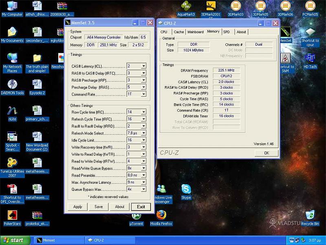This screenshot has height=245, width=326.
Task: Select the secondary_... spreadsheet icon
Action: [x=37, y=35]
